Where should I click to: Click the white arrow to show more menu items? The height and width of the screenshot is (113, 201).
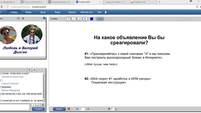[x=106, y=12]
